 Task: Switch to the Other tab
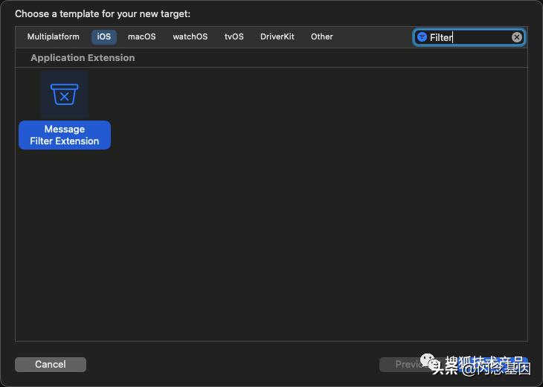coord(322,36)
